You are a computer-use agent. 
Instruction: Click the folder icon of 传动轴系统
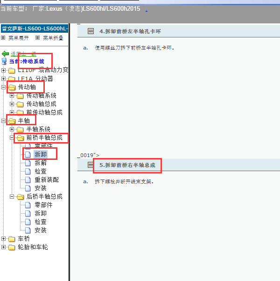20,96
